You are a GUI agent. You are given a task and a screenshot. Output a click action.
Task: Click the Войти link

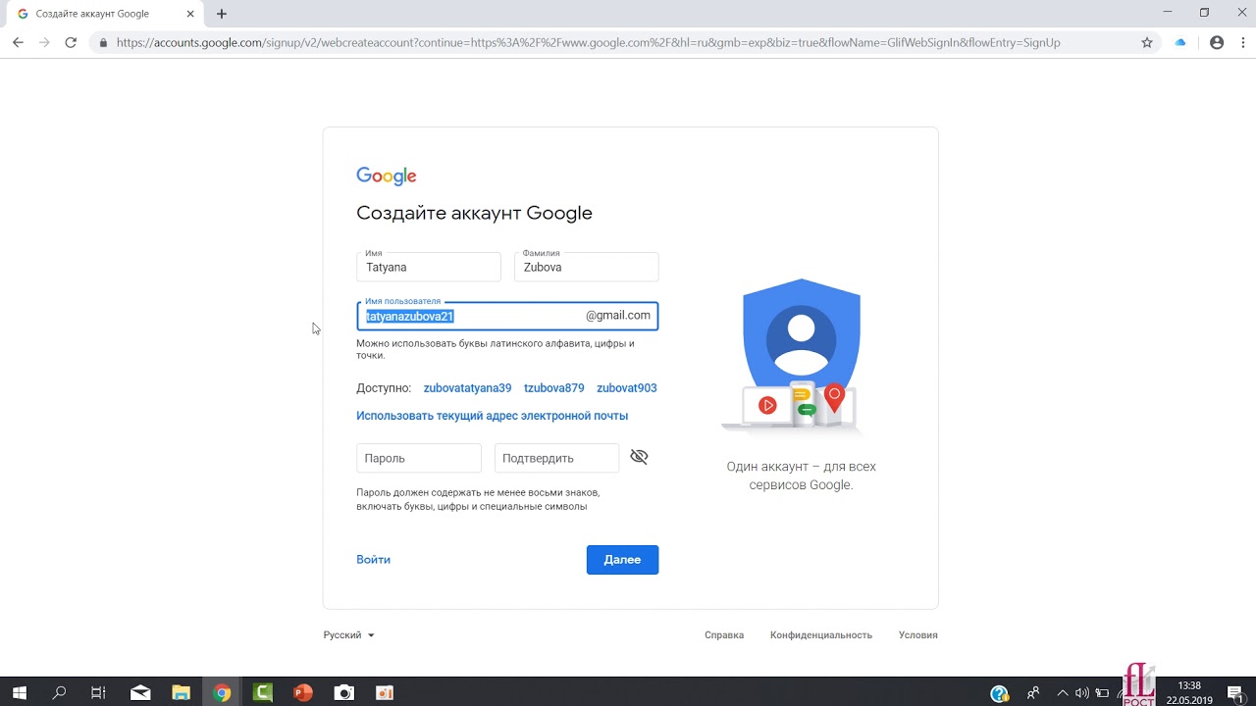[373, 560]
